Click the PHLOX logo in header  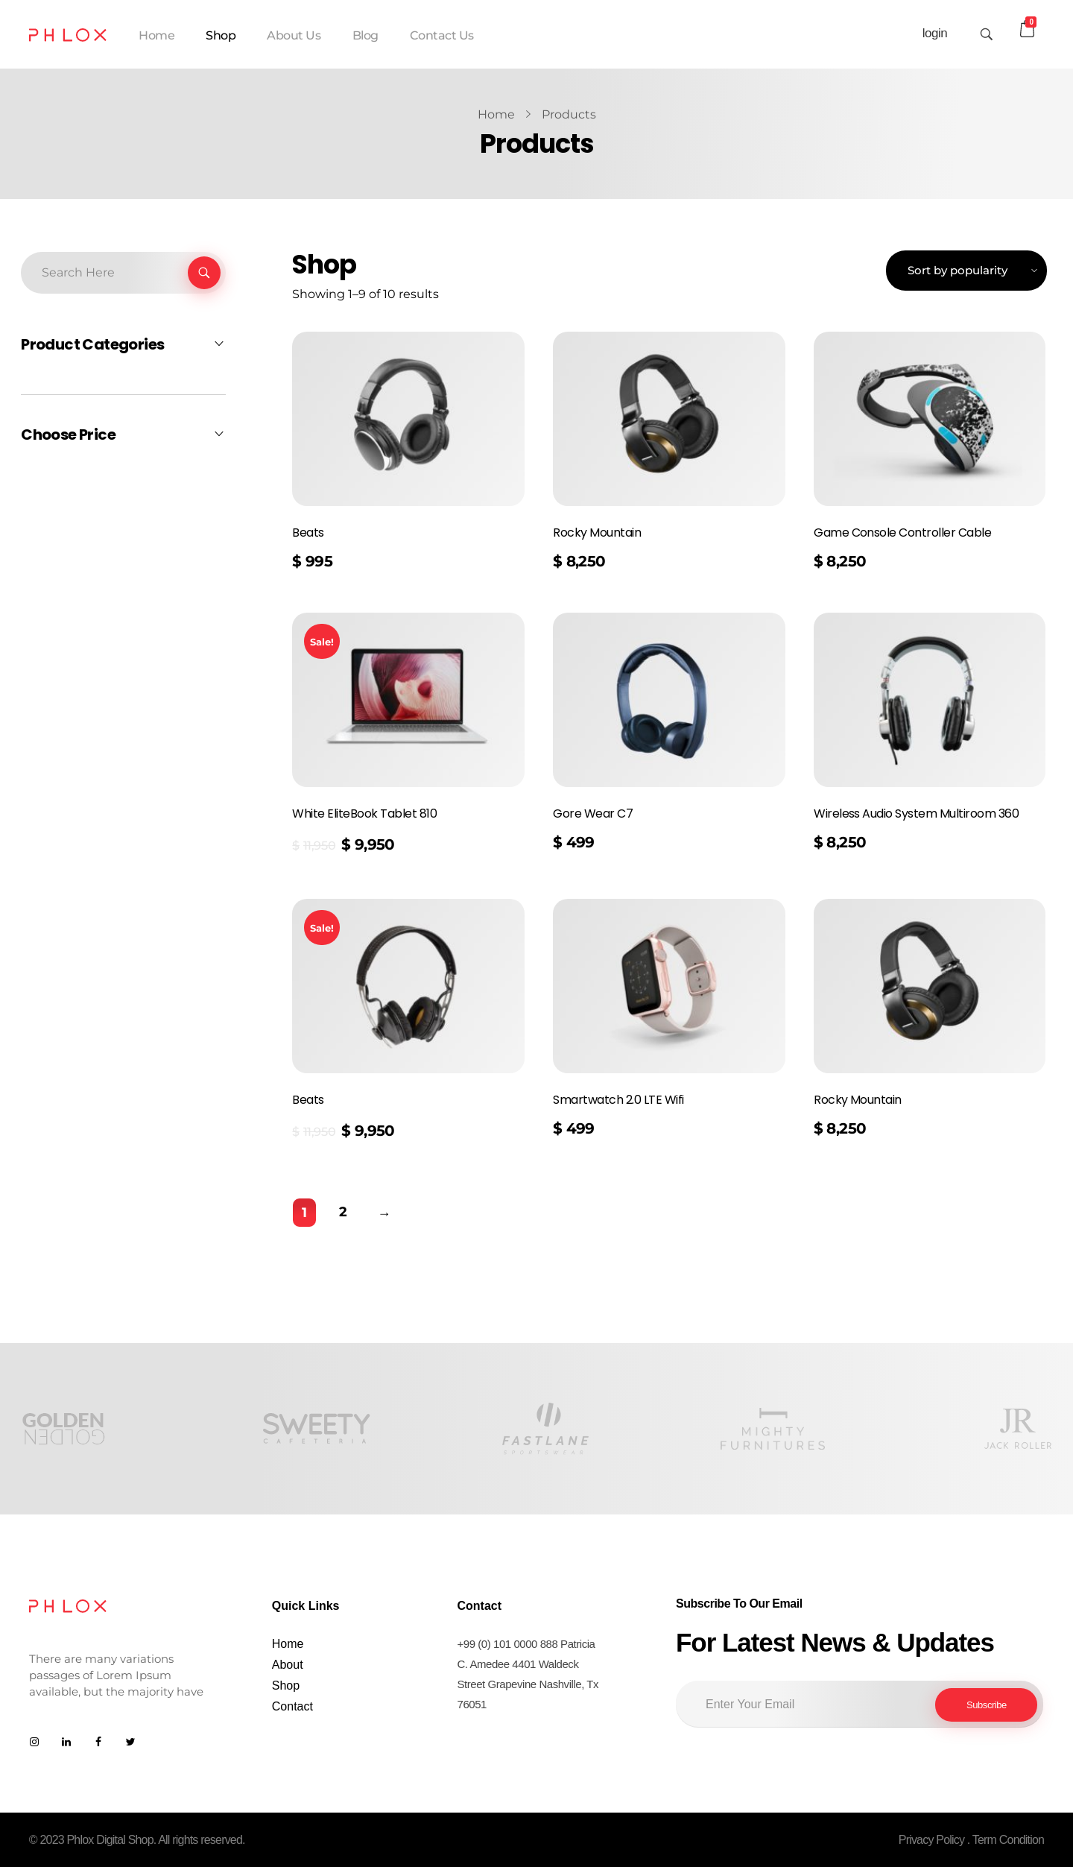[67, 35]
